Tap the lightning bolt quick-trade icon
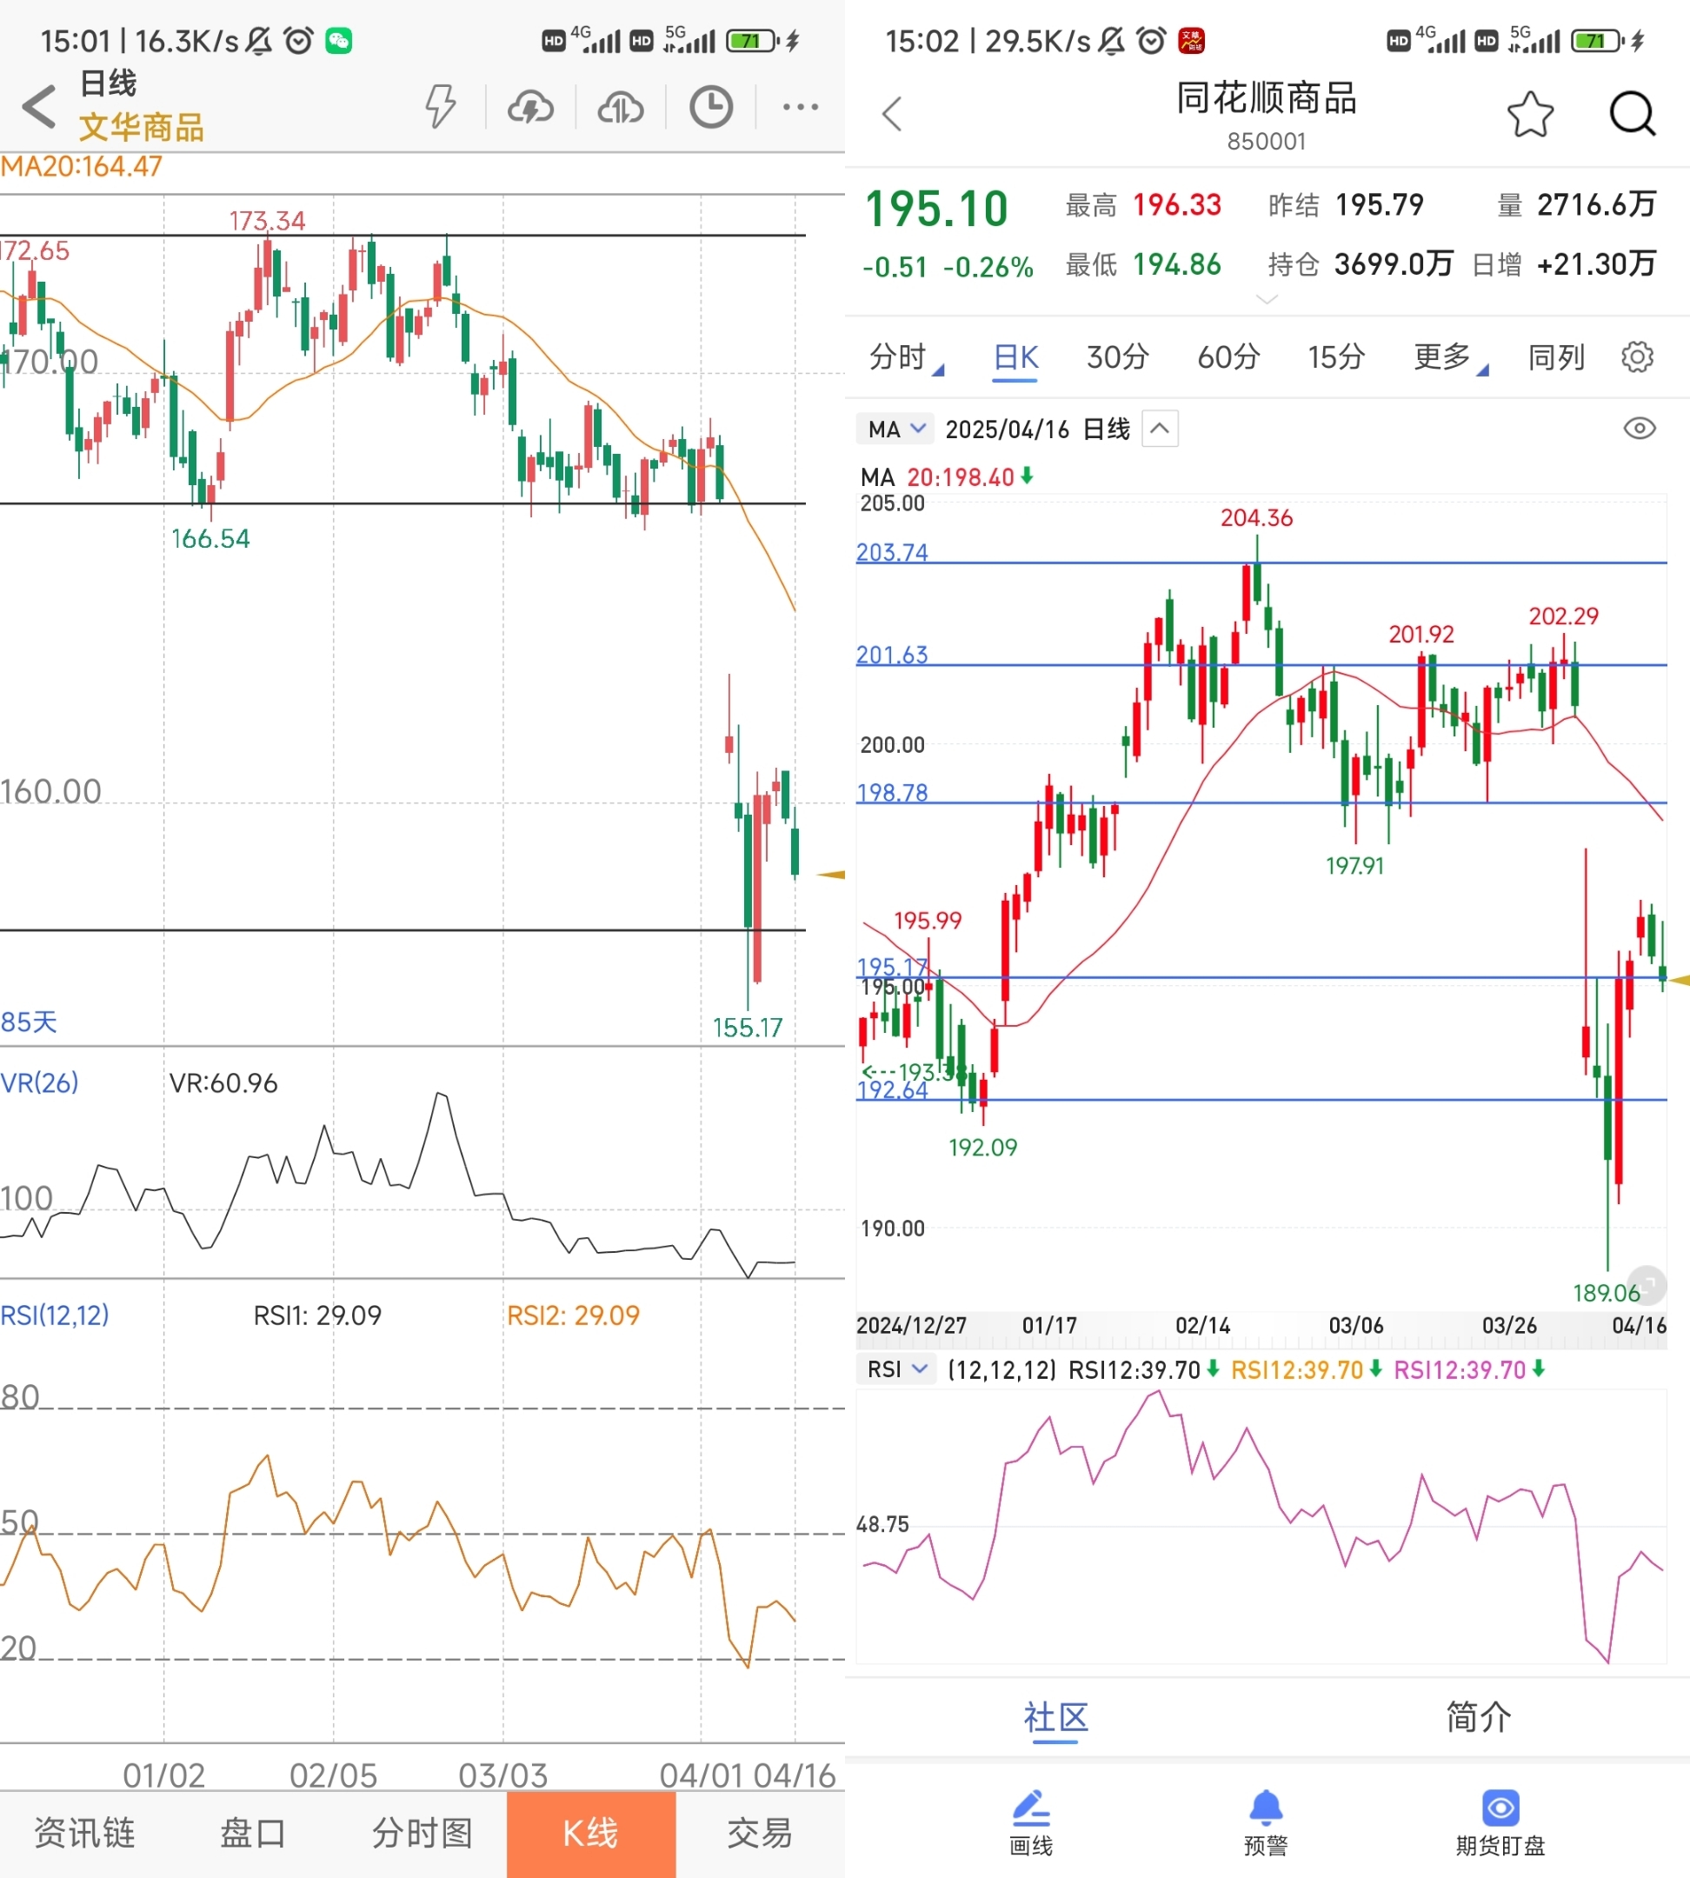This screenshot has width=1690, height=1878. pyautogui.click(x=440, y=106)
